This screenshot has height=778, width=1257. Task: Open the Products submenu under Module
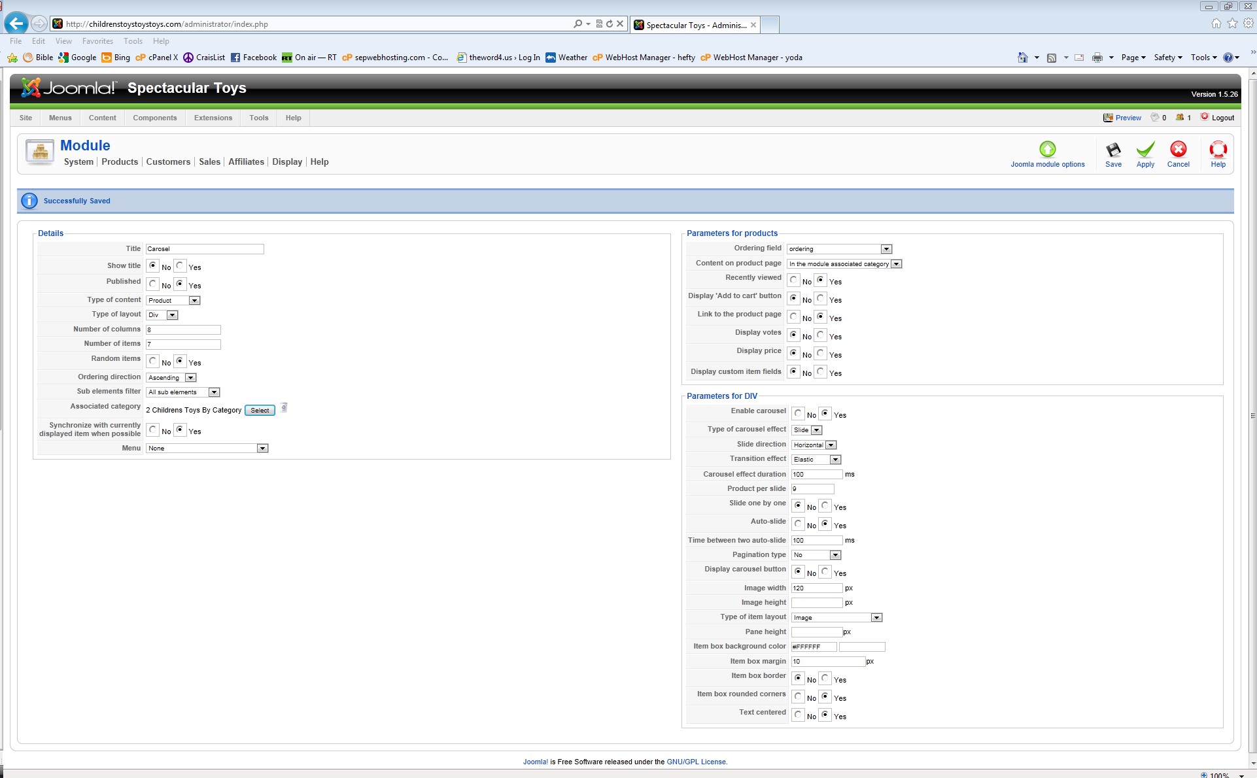pyautogui.click(x=120, y=161)
